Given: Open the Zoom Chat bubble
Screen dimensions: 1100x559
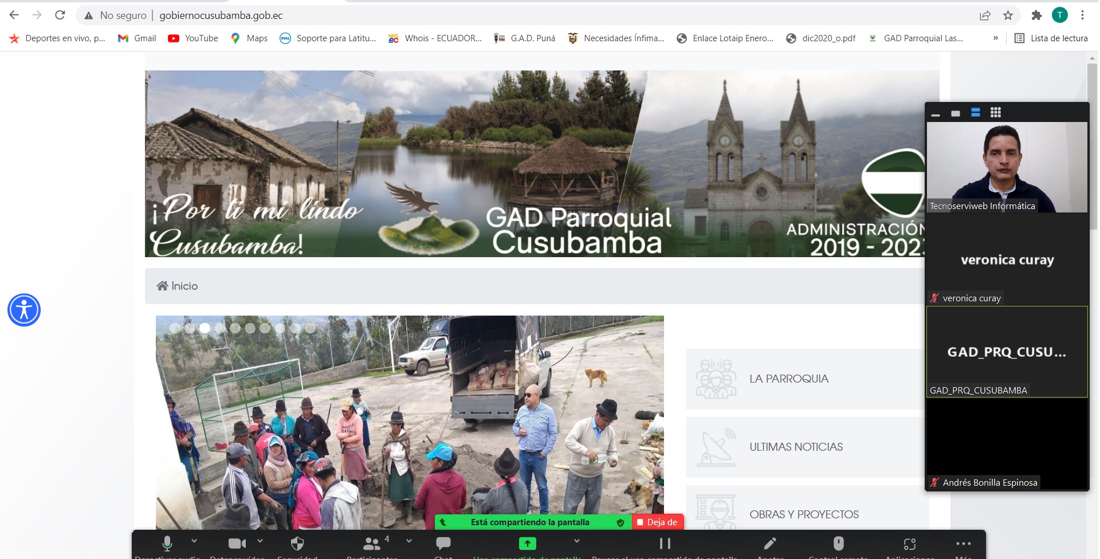Looking at the screenshot, I should 443,543.
